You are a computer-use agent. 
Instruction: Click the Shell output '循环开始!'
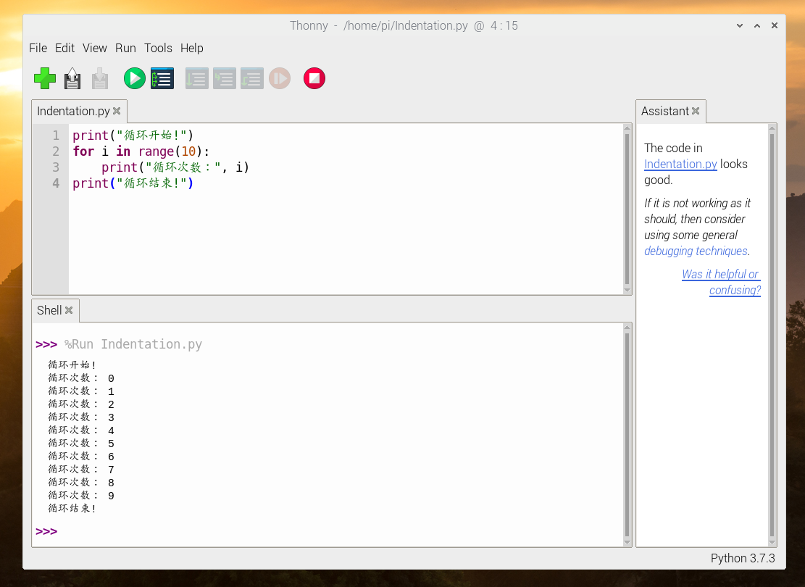[x=72, y=365]
